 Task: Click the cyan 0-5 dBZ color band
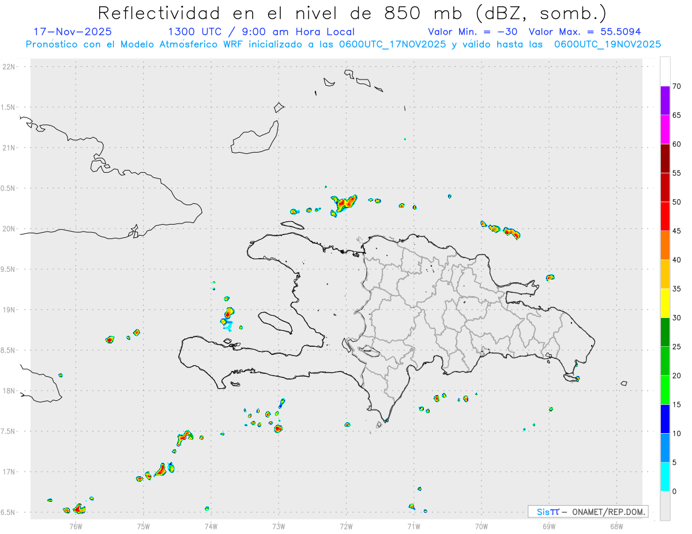(x=665, y=477)
